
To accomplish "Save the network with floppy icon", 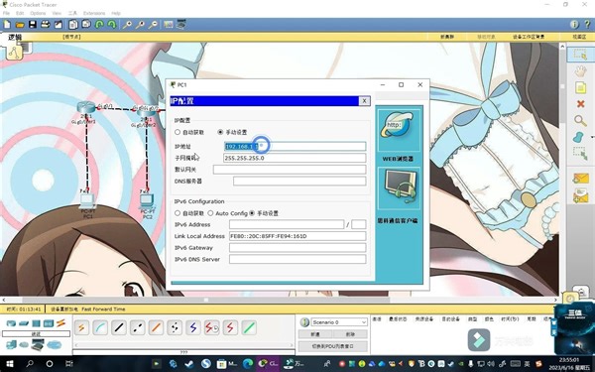I will coord(33,25).
